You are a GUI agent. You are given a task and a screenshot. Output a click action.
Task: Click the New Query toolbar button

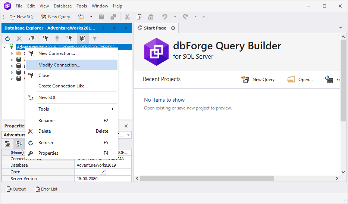(56, 17)
